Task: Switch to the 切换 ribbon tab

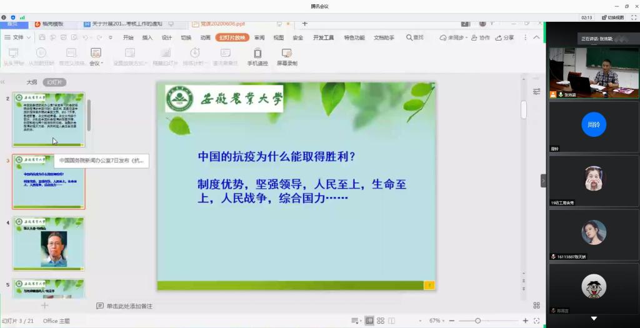Action: point(186,37)
